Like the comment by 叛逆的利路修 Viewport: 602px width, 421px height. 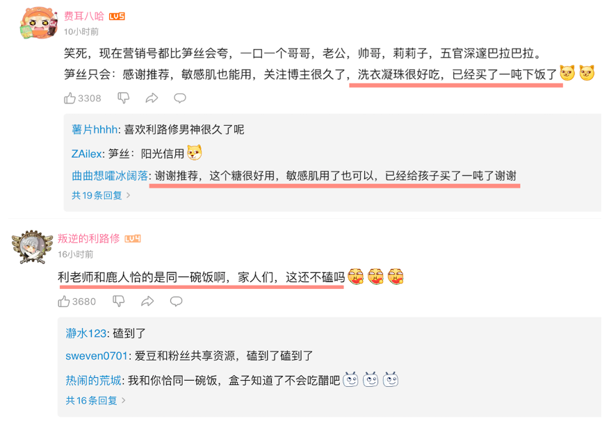coord(76,302)
